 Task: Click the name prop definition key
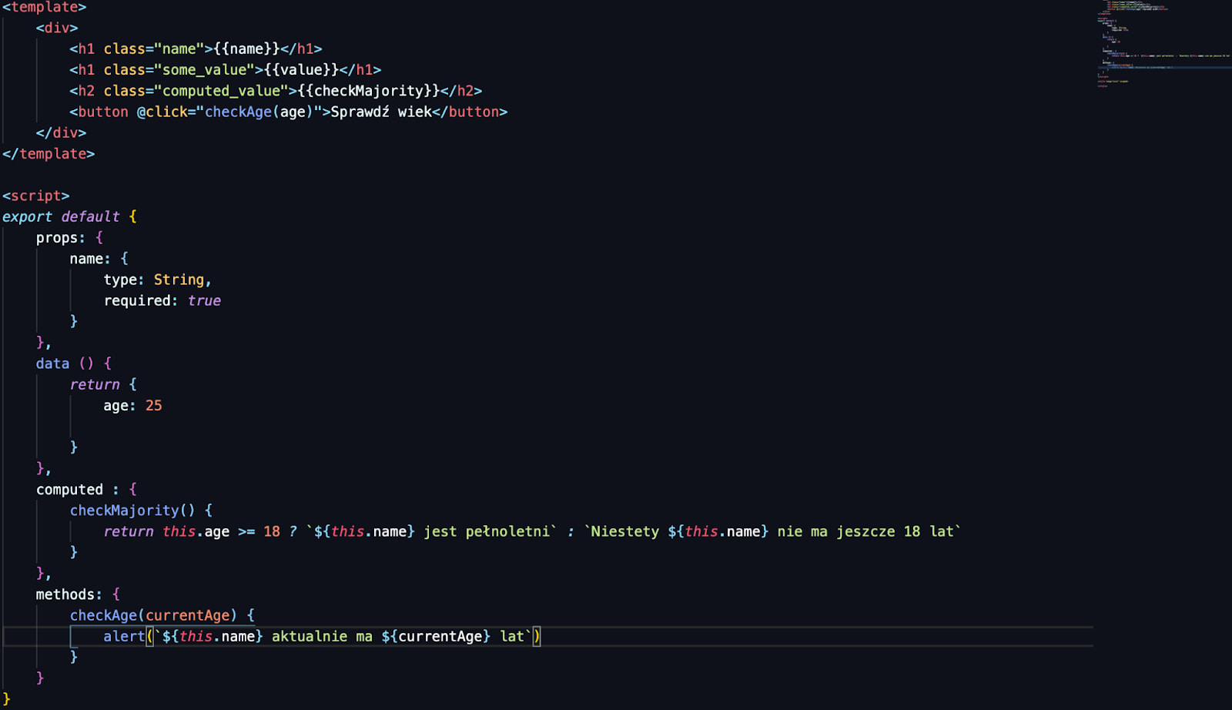click(x=86, y=259)
